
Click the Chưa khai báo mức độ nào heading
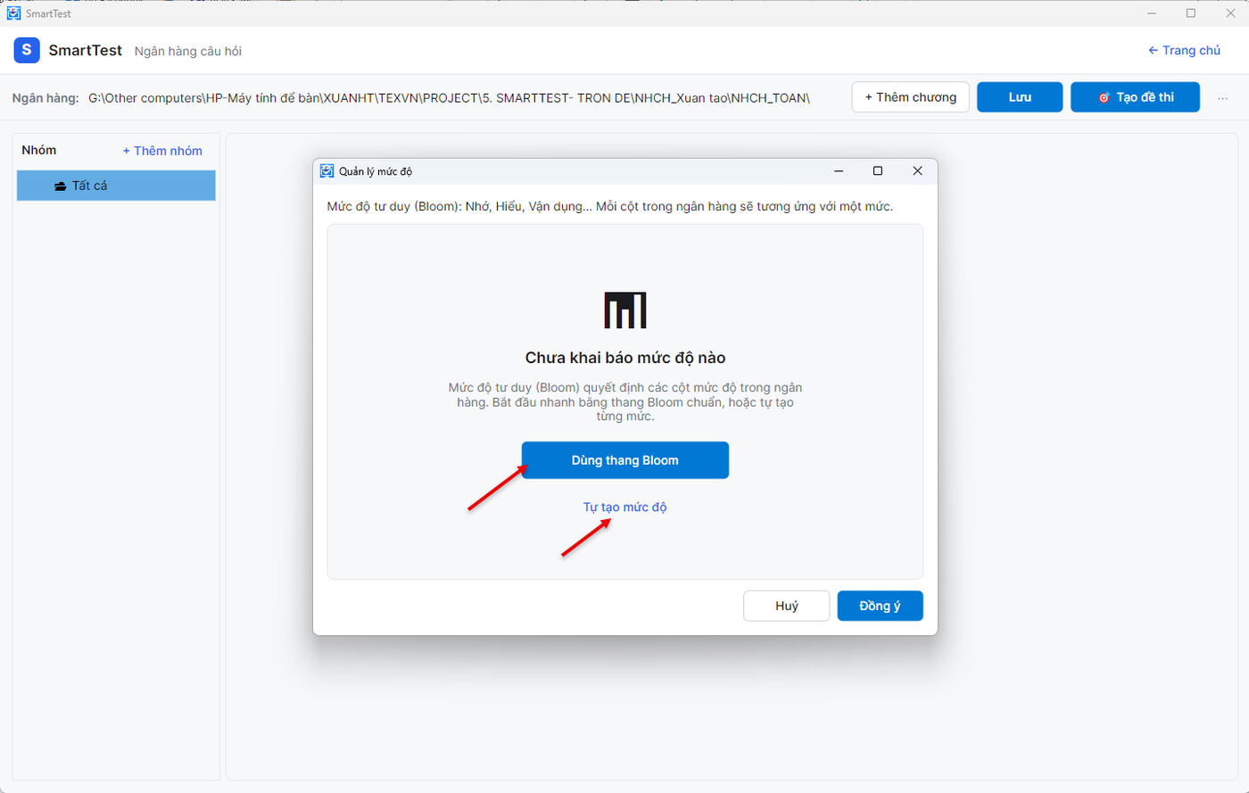coord(625,358)
